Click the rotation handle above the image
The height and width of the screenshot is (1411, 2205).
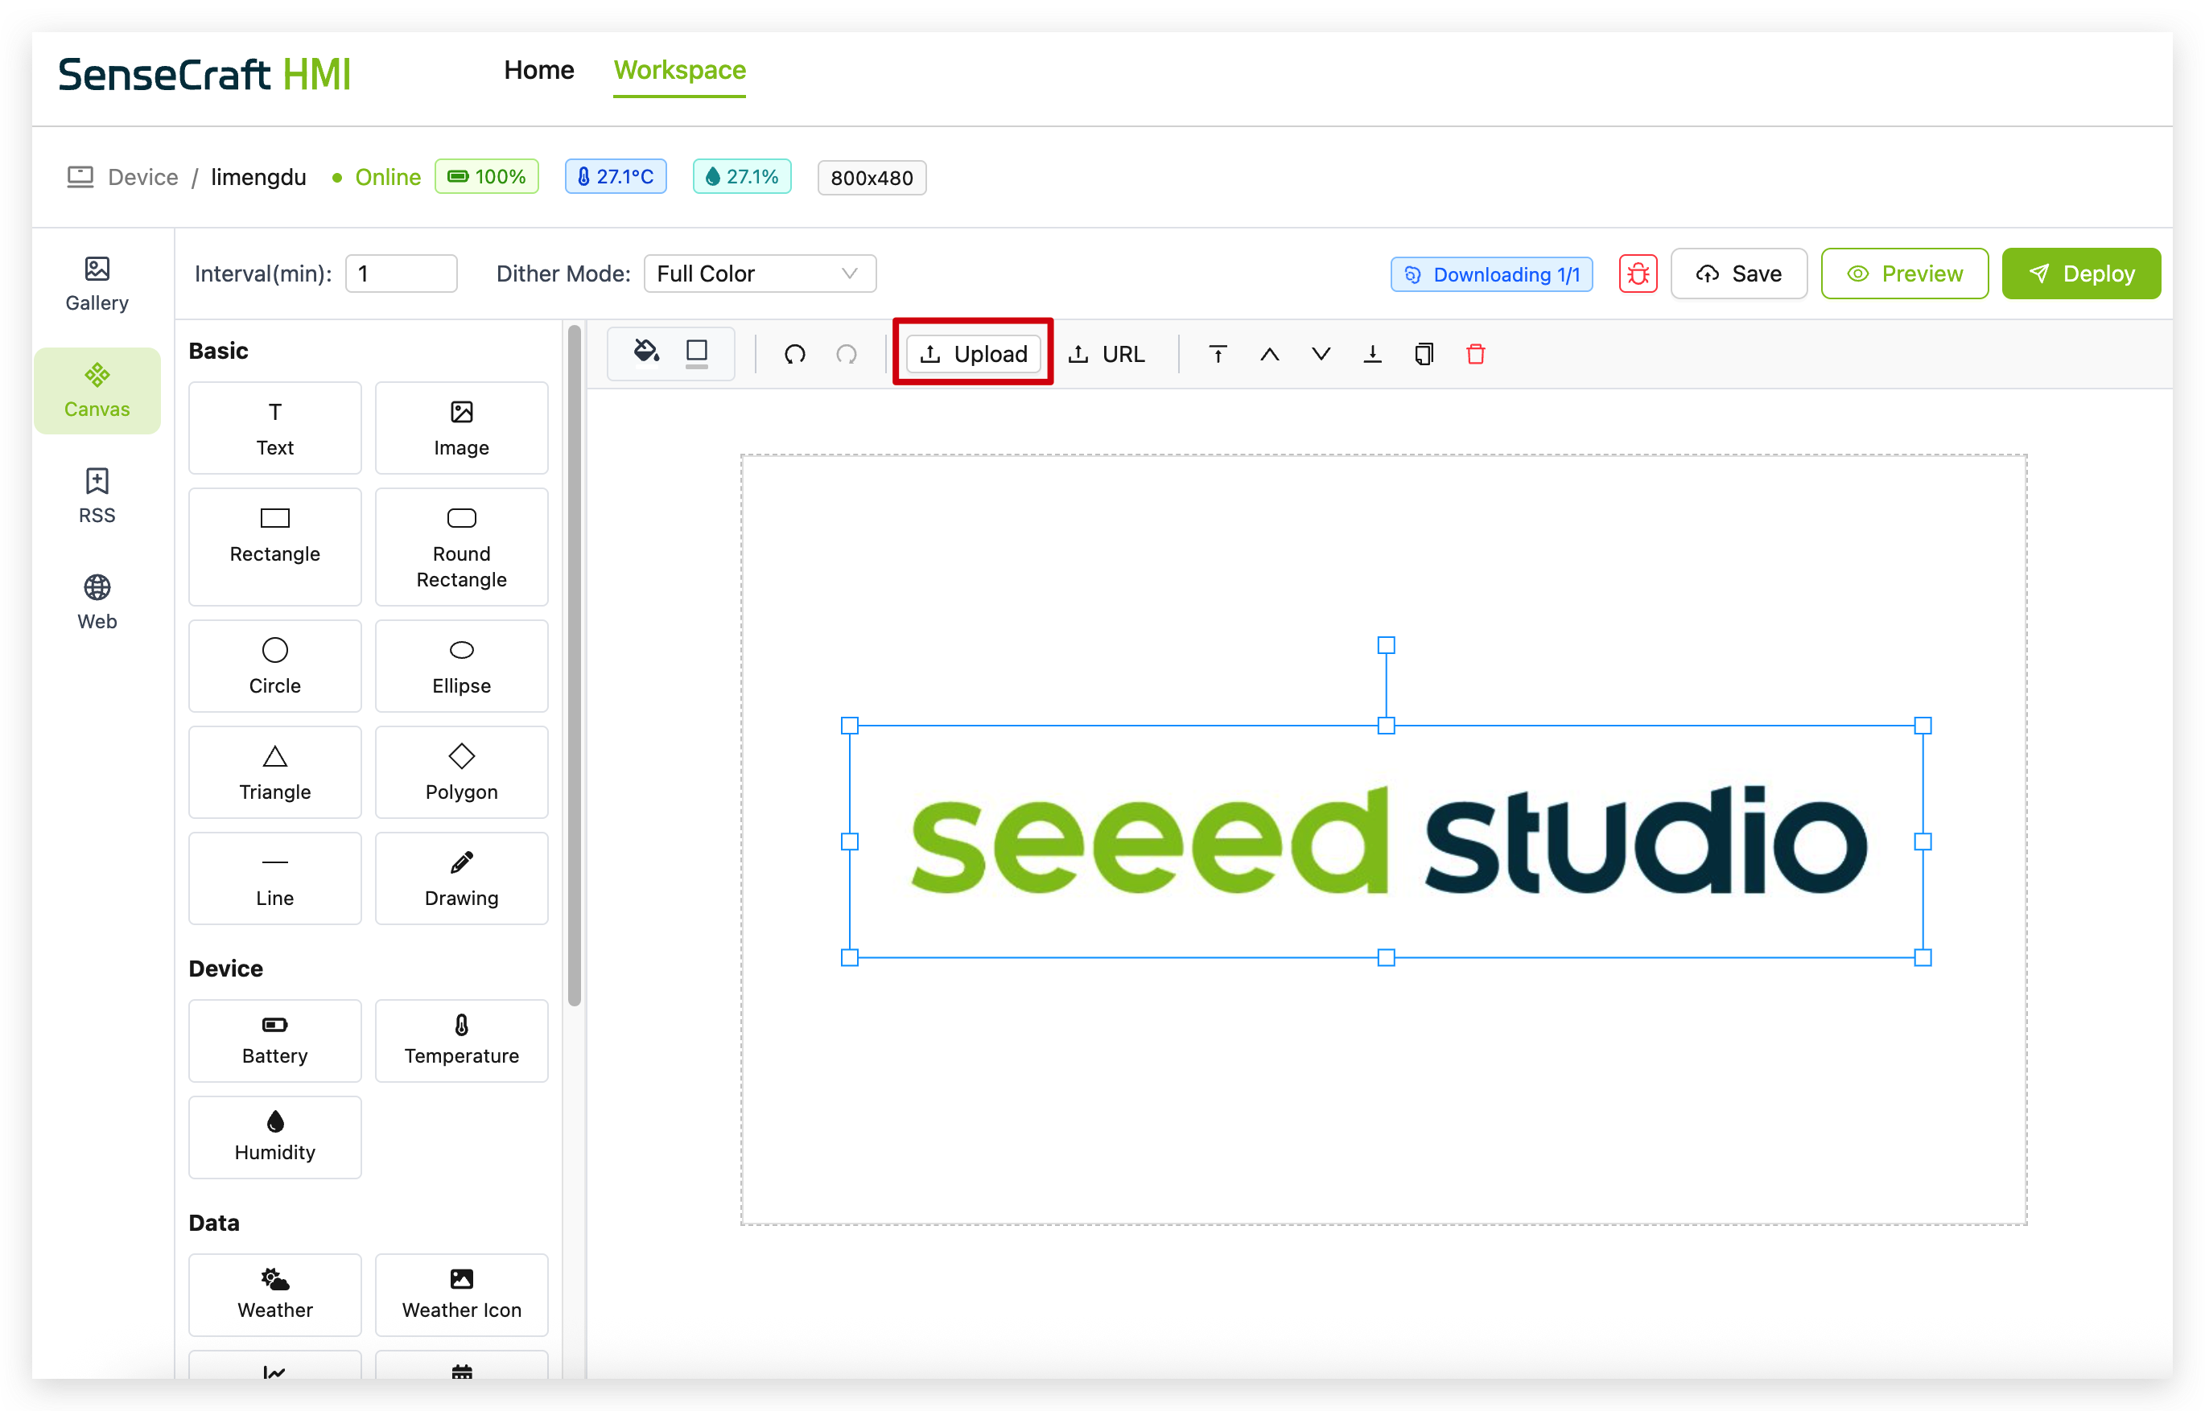pos(1386,645)
